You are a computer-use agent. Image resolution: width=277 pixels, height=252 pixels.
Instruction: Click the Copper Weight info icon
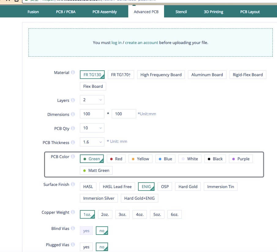tap(73, 212)
